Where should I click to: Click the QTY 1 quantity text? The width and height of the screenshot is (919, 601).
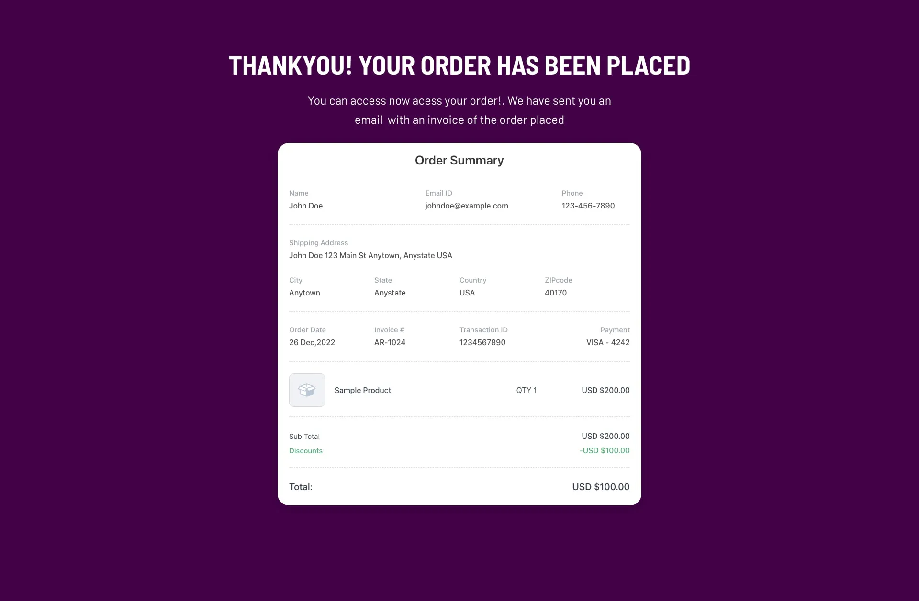click(x=527, y=391)
